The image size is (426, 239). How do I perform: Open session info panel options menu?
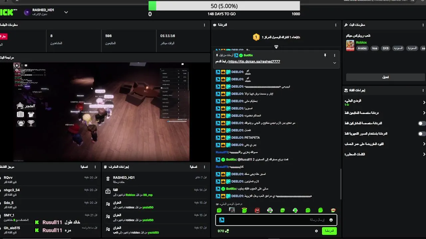(204, 25)
